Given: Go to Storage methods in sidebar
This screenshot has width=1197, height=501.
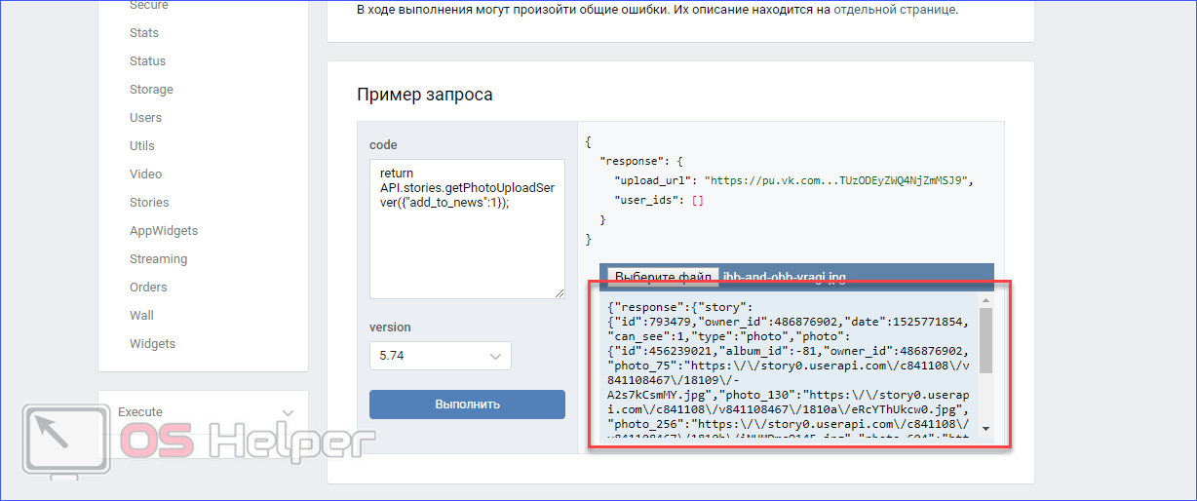Looking at the screenshot, I should tap(151, 90).
